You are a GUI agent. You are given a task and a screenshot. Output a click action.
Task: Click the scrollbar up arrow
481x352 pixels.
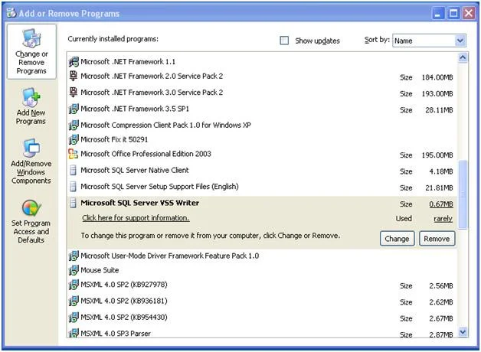pos(463,57)
